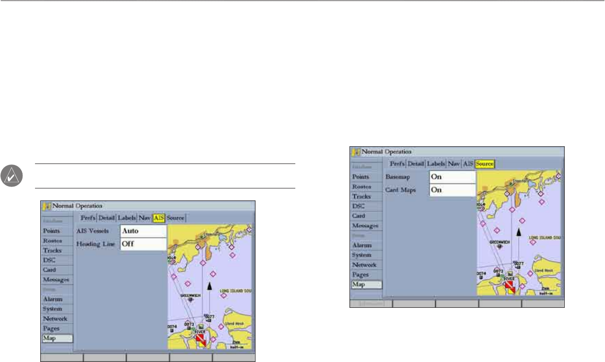Open System in the Source screen sidebar

(366, 255)
